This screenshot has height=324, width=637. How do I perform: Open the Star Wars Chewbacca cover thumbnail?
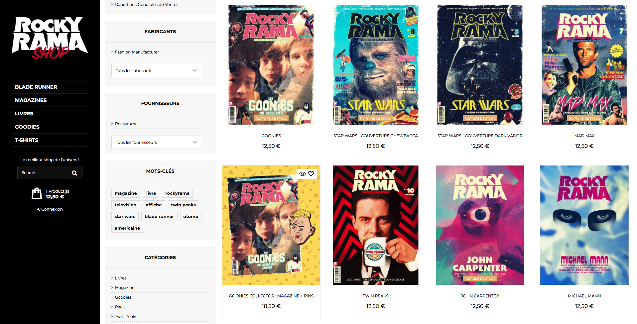tap(376, 65)
